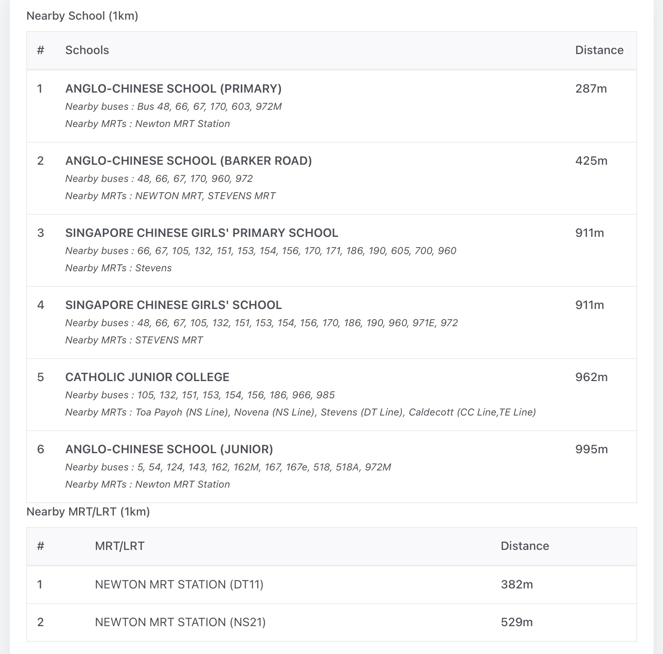Click the Schools column header
This screenshot has width=663, height=654.
(x=87, y=50)
